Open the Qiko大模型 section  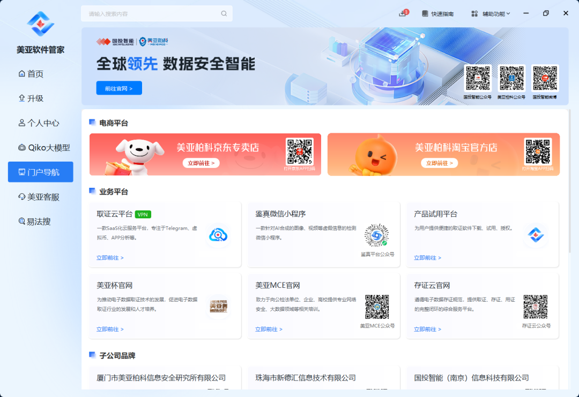coord(44,148)
